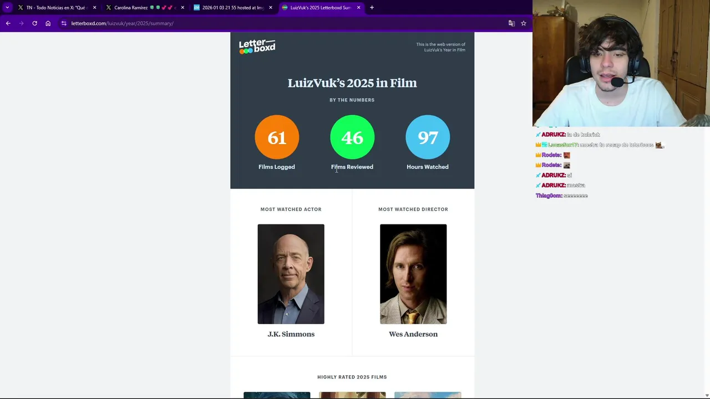This screenshot has height=399, width=710.
Task: Click the blue 97 Hours Watched circle
Action: pyautogui.click(x=428, y=137)
